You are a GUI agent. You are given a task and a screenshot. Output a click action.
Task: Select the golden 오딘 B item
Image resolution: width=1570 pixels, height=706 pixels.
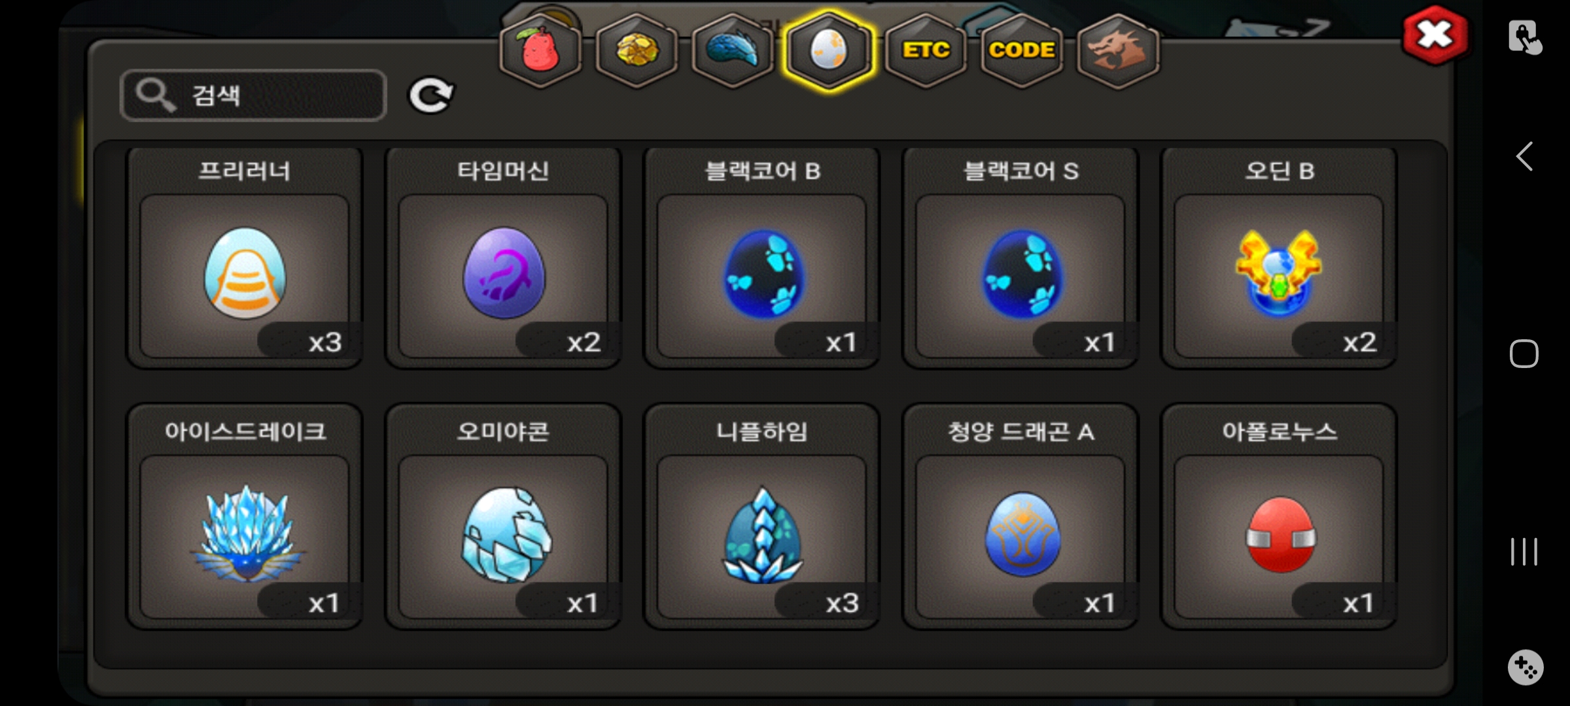(x=1279, y=258)
